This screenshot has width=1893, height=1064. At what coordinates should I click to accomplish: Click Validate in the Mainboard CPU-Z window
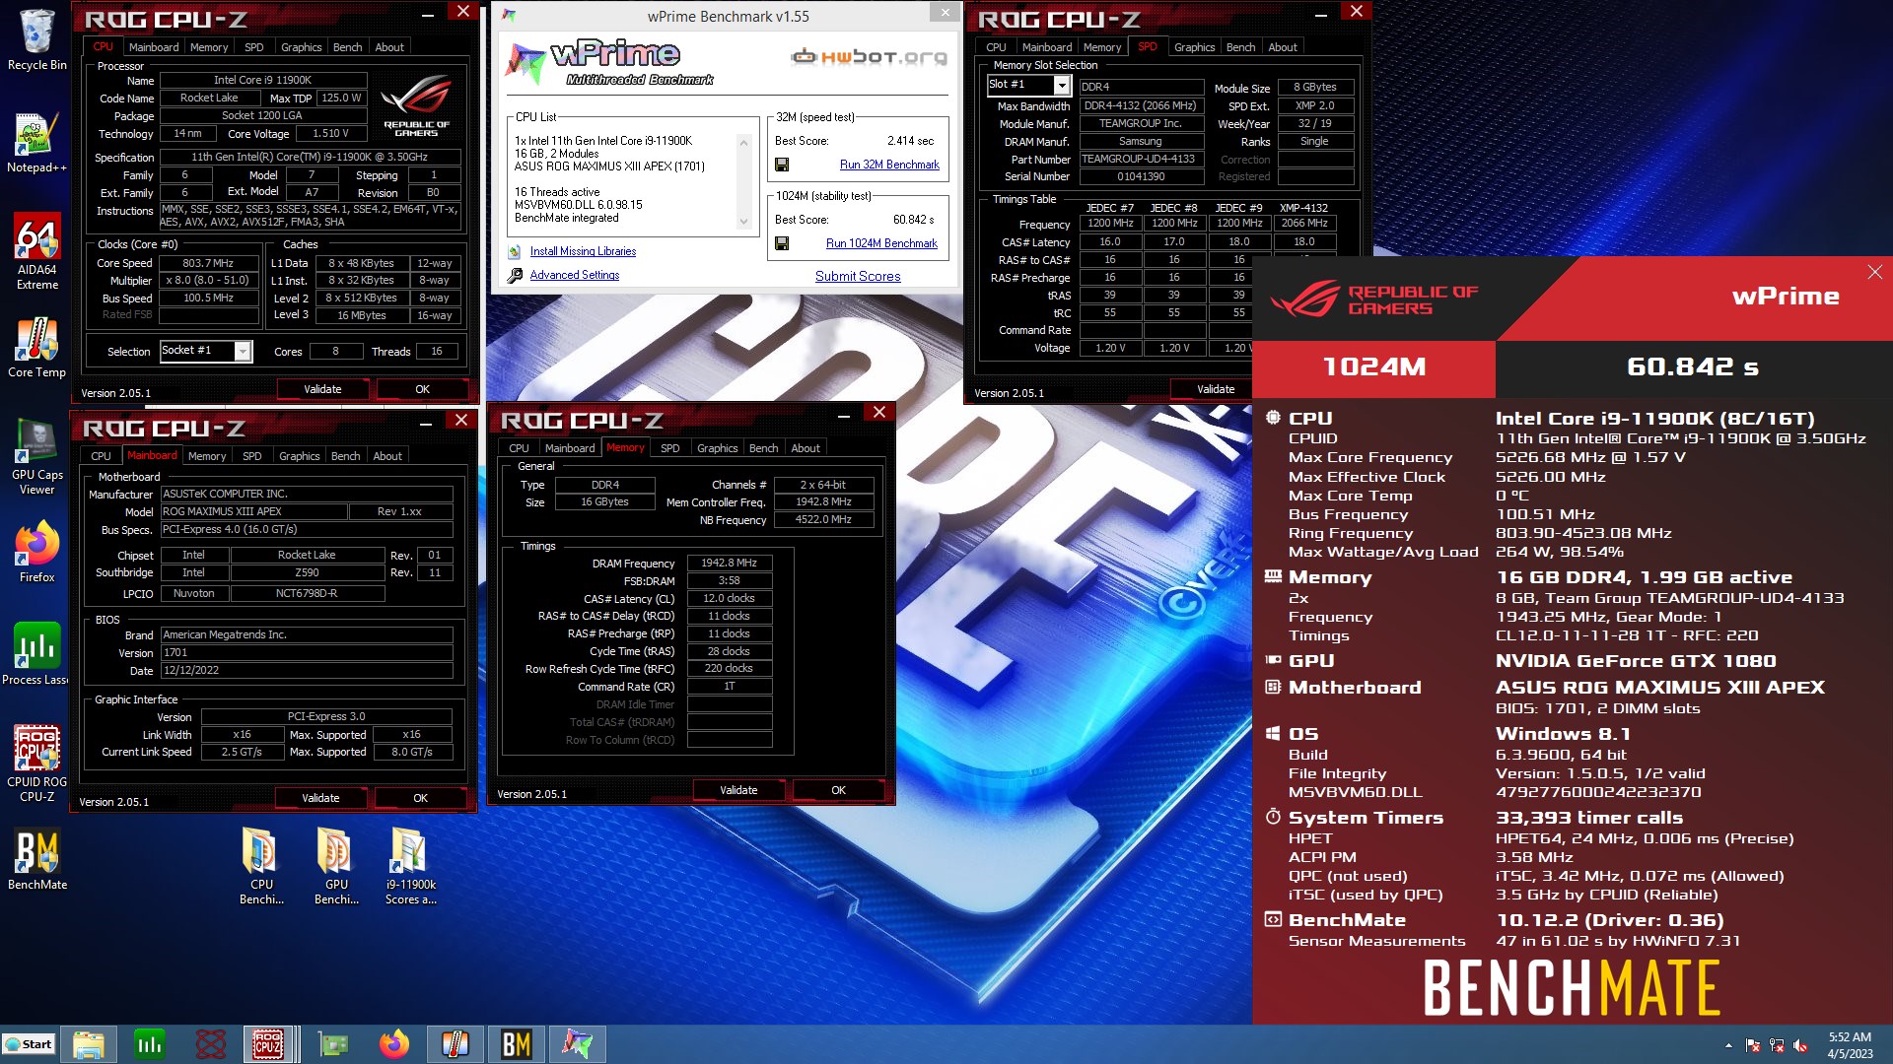320,798
